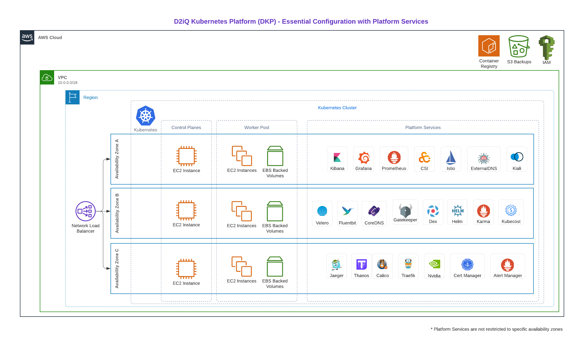Click the Region label text
Screen dimensions: 574x347
[90, 97]
